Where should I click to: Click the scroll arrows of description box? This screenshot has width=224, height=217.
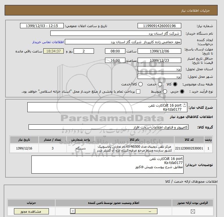coord(184,105)
